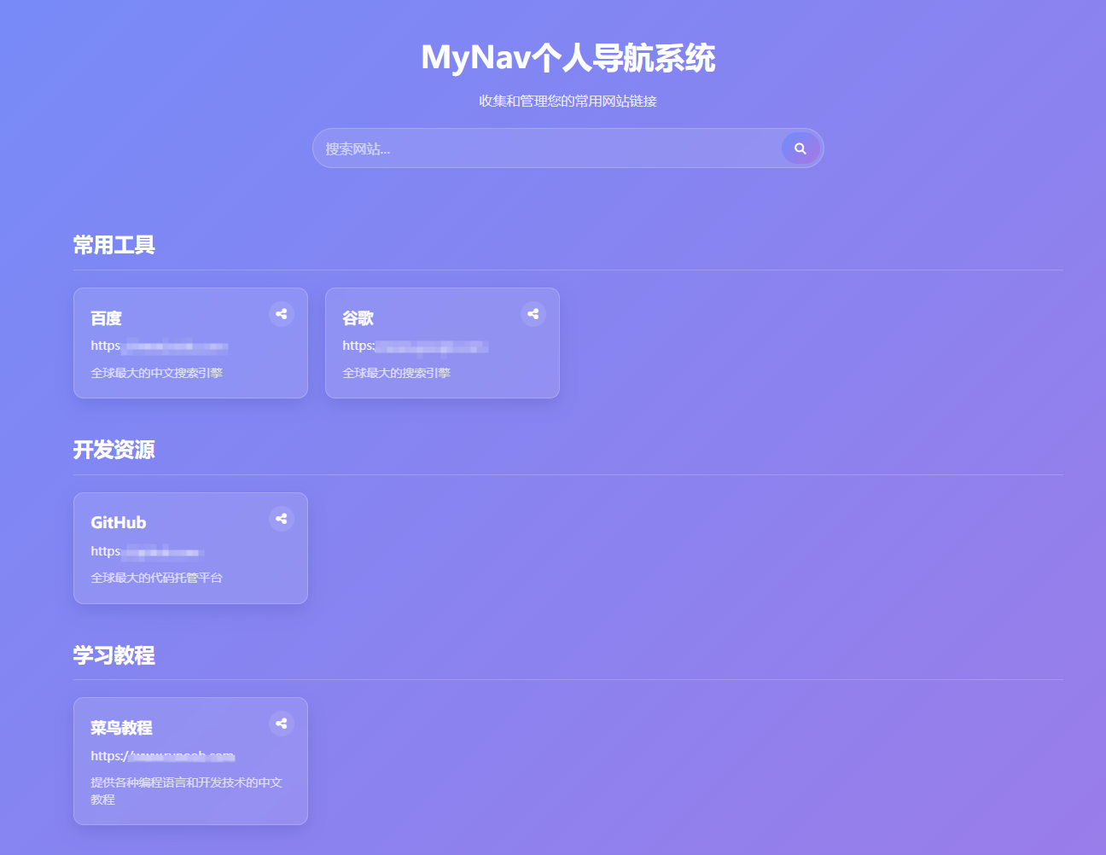Click the share icon on the 谷歌 card

[x=533, y=314]
